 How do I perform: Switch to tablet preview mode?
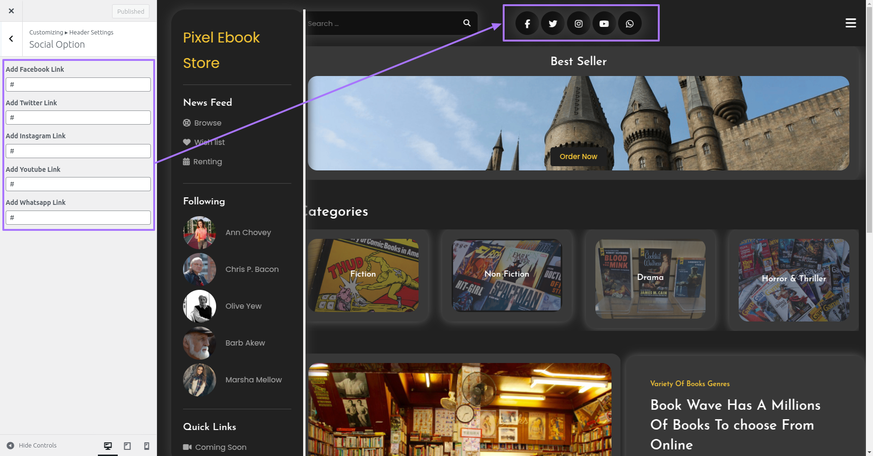pyautogui.click(x=127, y=446)
